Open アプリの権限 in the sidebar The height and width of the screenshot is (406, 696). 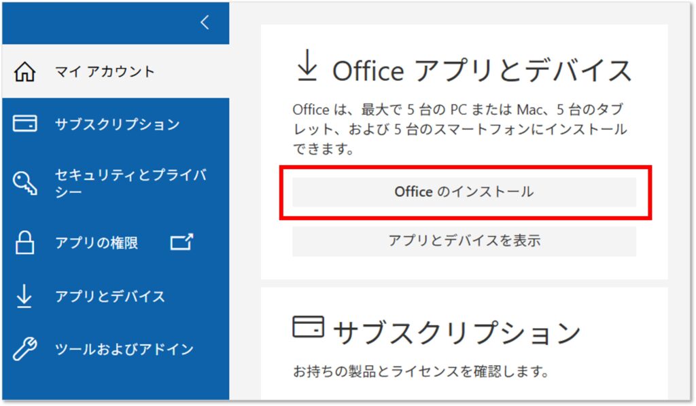coord(97,242)
